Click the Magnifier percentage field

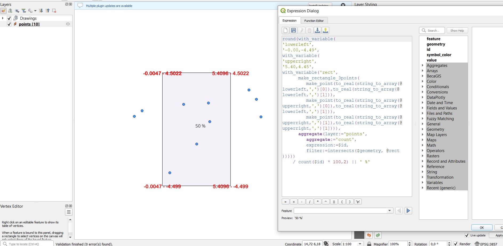pyautogui.click(x=398, y=244)
